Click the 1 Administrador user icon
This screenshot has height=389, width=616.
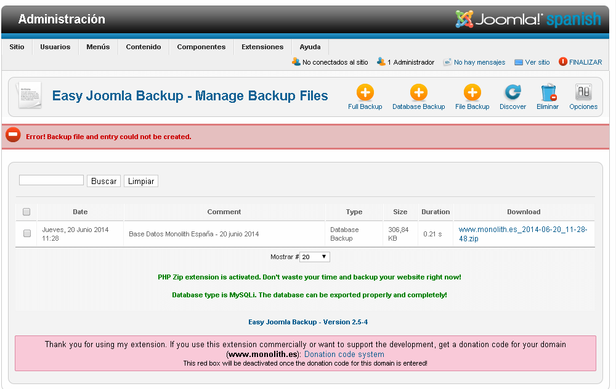(x=381, y=62)
